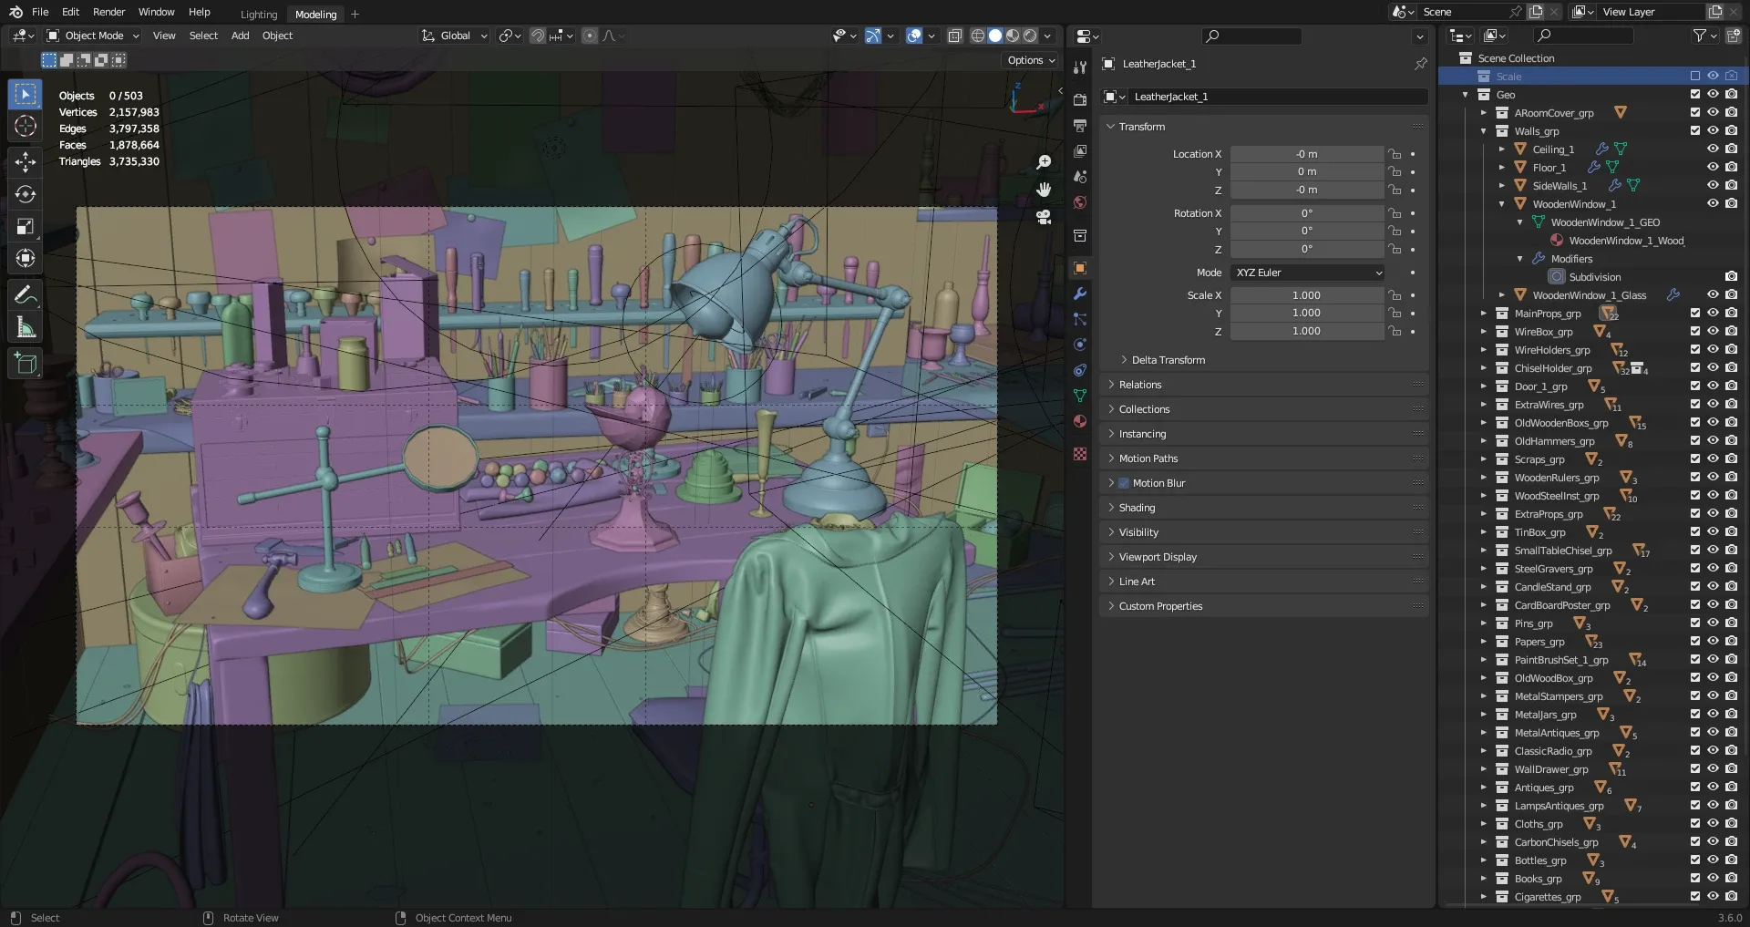Open the Output properties tab
The image size is (1750, 927).
click(x=1080, y=125)
